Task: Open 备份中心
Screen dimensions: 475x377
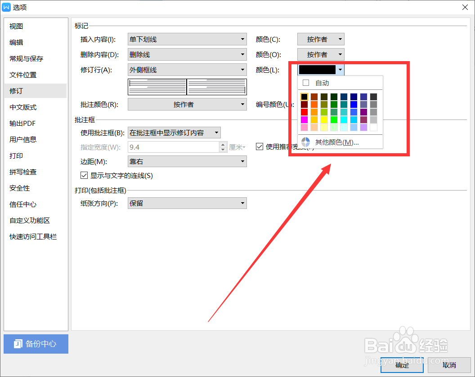Action: (x=36, y=344)
